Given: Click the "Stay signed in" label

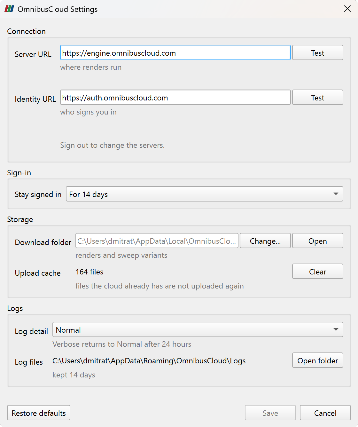Looking at the screenshot, I should tap(38, 194).
